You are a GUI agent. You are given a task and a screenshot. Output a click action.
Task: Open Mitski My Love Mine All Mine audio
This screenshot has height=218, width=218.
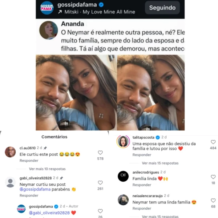click(96, 12)
